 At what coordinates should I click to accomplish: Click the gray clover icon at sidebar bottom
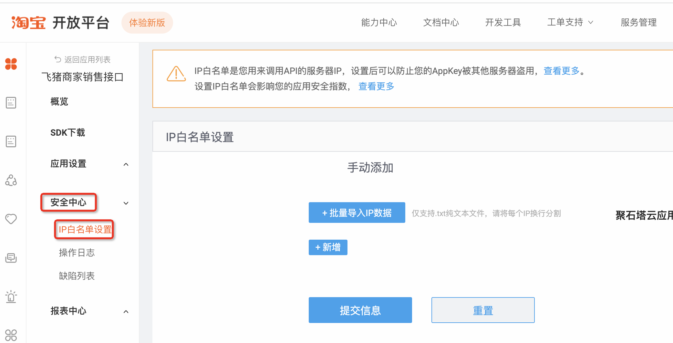(x=11, y=335)
